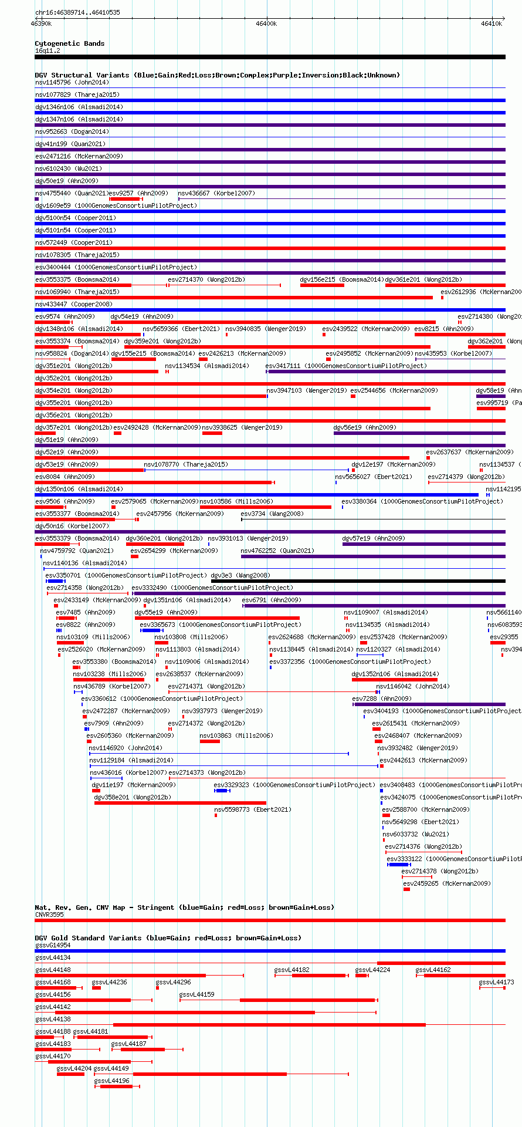Click variant dgv54e19 (Ahn2009)
This screenshot has width=522, height=1127.
click(142, 316)
